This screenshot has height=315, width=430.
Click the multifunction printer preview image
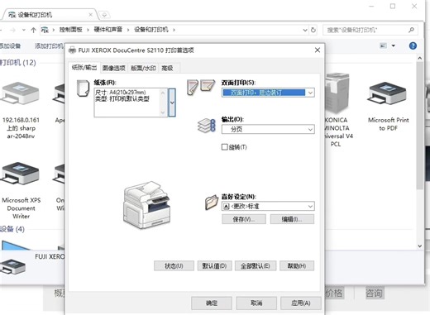pyautogui.click(x=146, y=205)
